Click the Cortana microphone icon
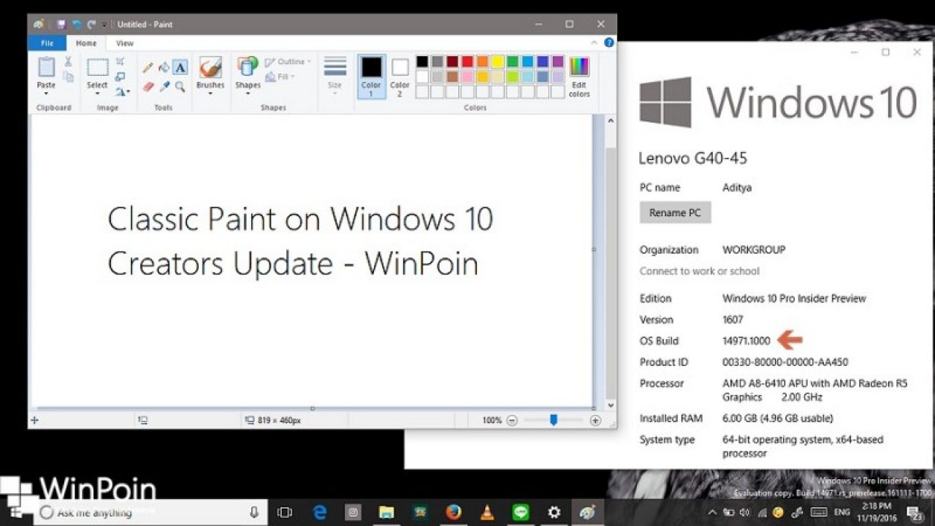Viewport: 935px width, 526px height. (x=254, y=512)
